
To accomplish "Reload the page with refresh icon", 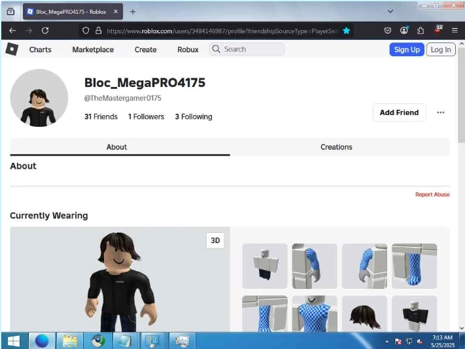I will (x=45, y=31).
